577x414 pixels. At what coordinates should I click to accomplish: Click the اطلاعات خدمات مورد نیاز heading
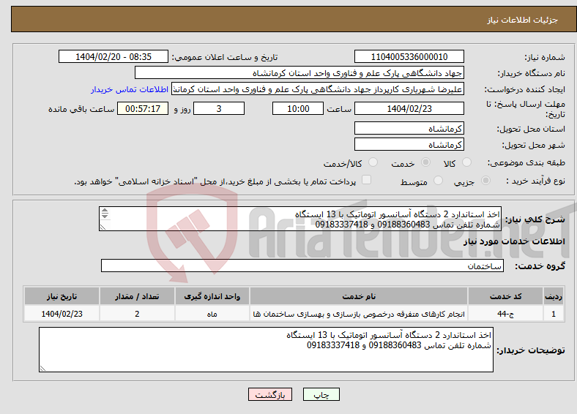(x=514, y=241)
